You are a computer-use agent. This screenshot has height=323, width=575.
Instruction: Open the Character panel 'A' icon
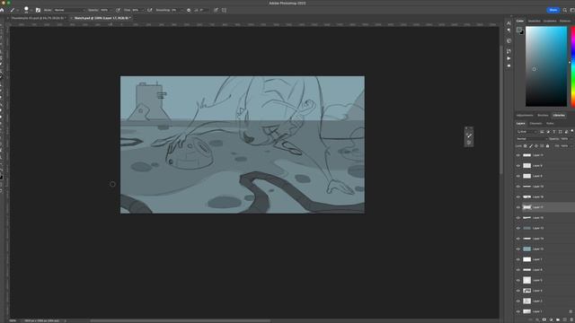point(509,23)
